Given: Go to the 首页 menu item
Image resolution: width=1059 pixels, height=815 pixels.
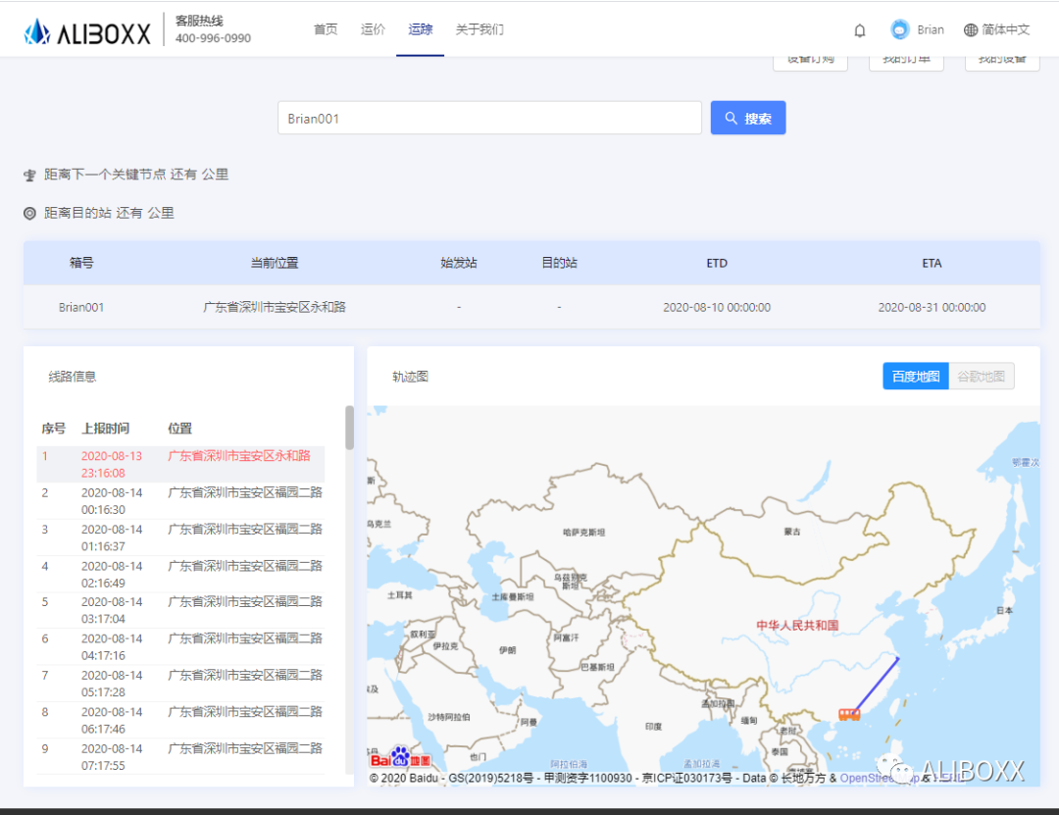Looking at the screenshot, I should [x=326, y=29].
